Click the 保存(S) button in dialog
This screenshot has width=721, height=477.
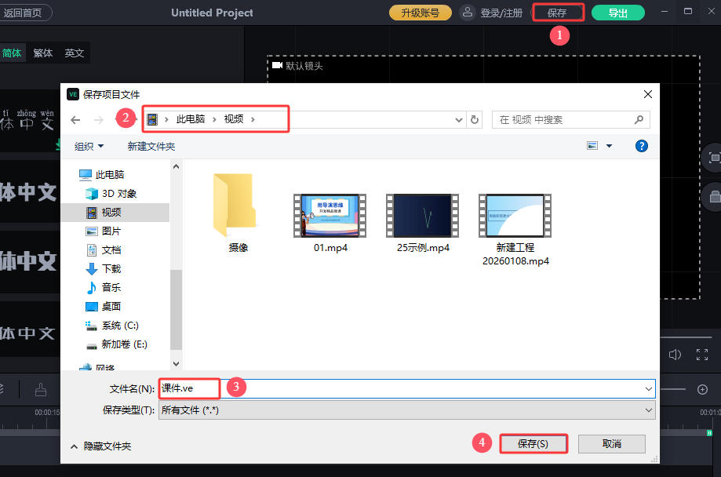533,443
